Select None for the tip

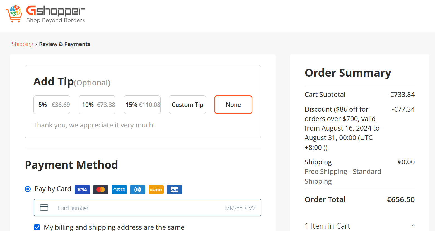[x=233, y=105]
